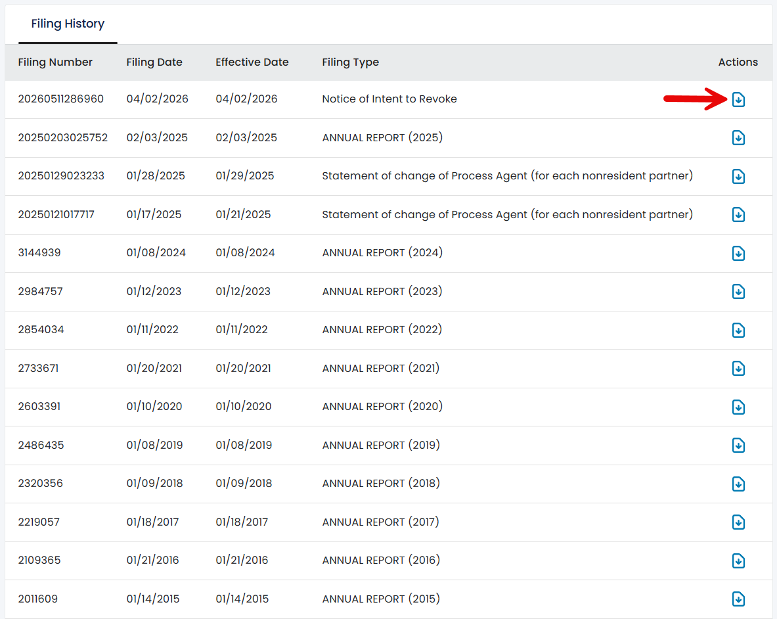Click the filing date 01/20/2021 cell
Screen dimensions: 777x619
click(x=154, y=368)
